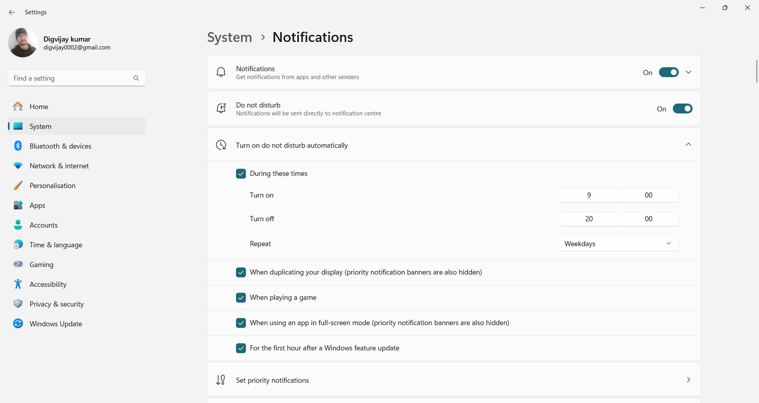Uncheck When playing a game
Screen dimensions: 759x403
241,298
